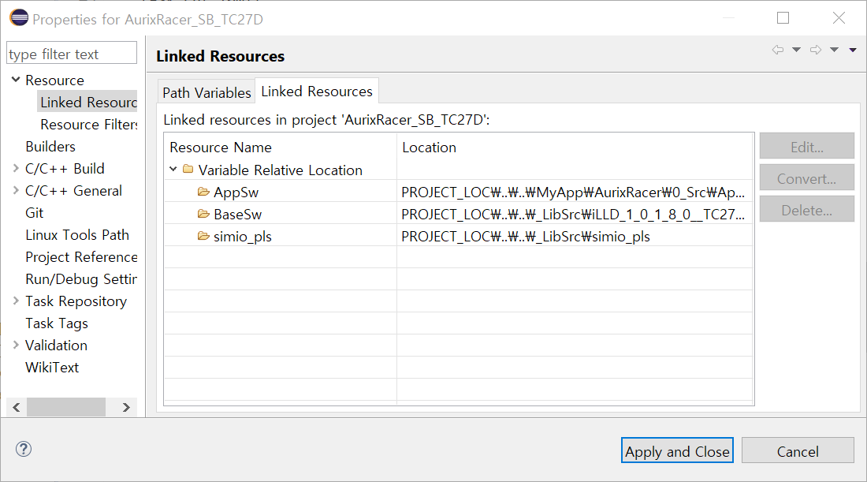
Task: Click the Cancel button
Action: [x=798, y=451]
